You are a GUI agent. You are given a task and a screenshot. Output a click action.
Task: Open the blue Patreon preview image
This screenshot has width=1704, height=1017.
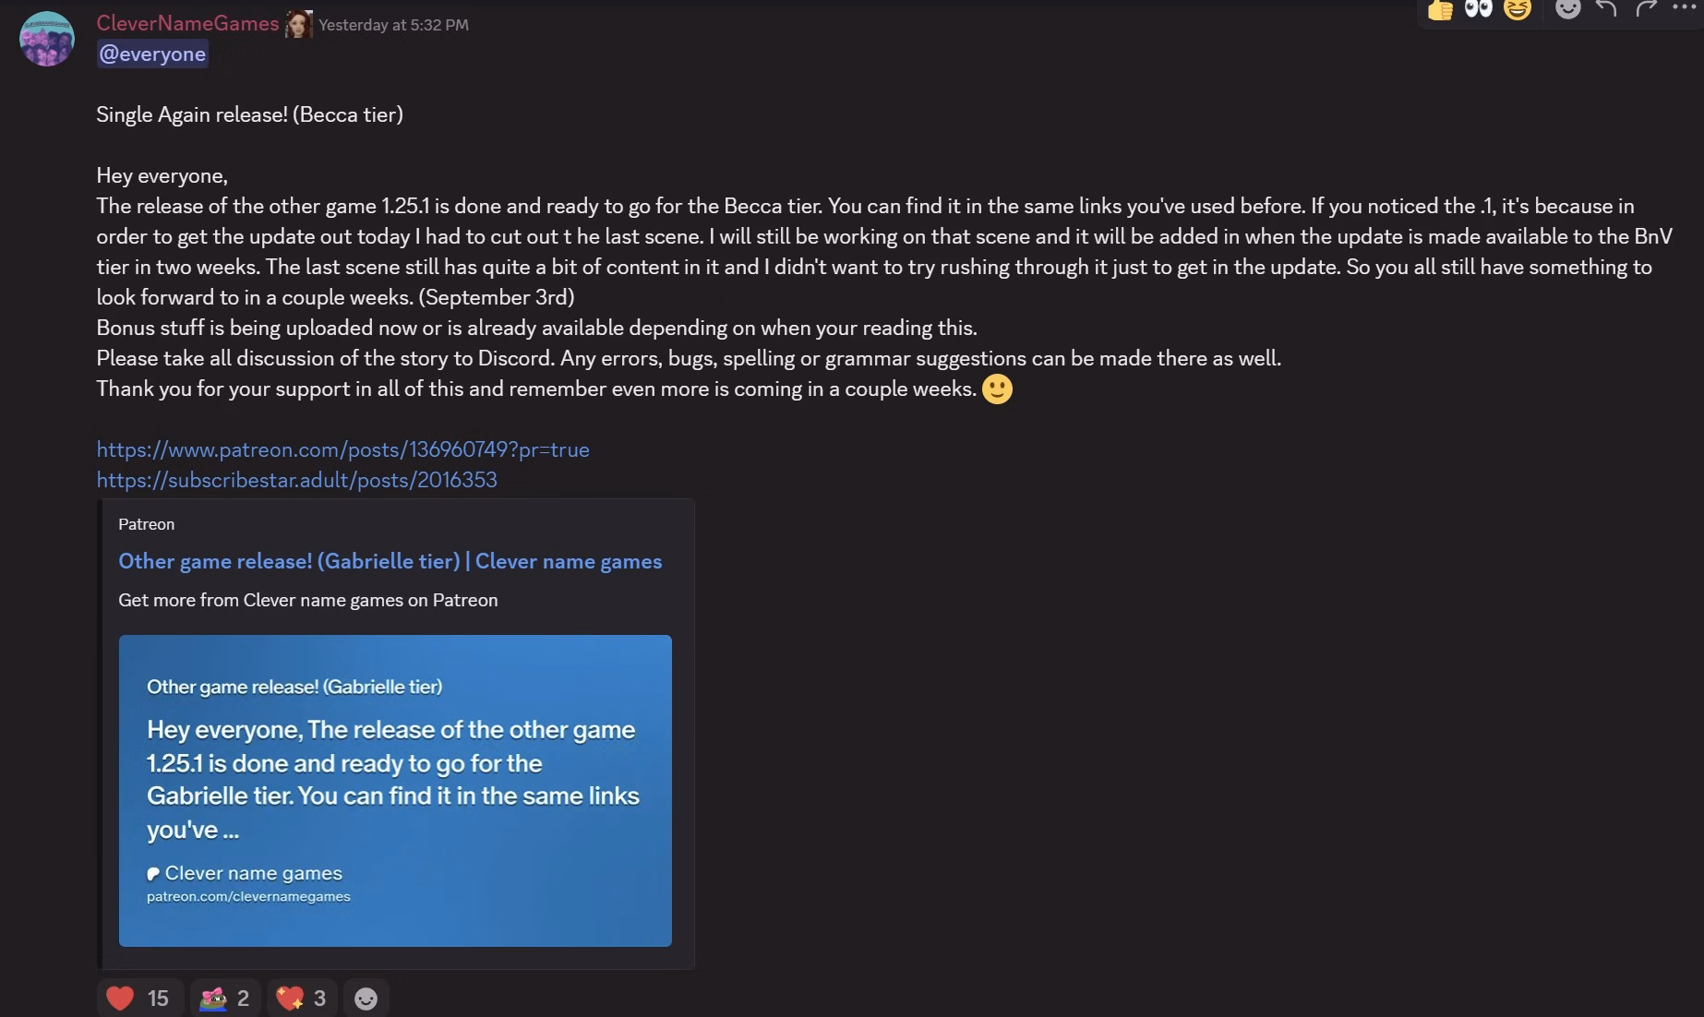coord(395,790)
